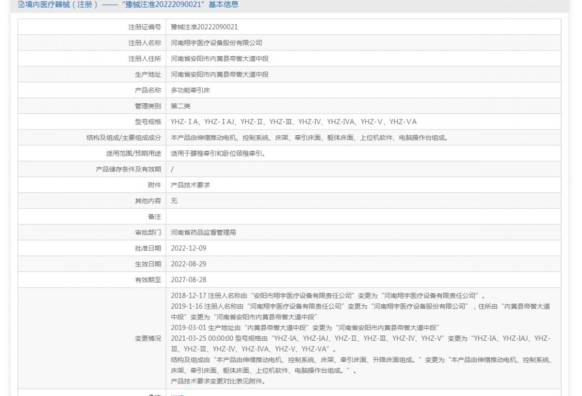Screen dimensions: 582x396
Task: Click the 审批部门 label cell
Action: [92, 232]
